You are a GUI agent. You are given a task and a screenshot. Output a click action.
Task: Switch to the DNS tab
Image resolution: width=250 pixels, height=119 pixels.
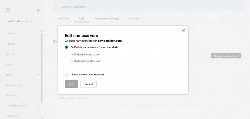pos(82,18)
